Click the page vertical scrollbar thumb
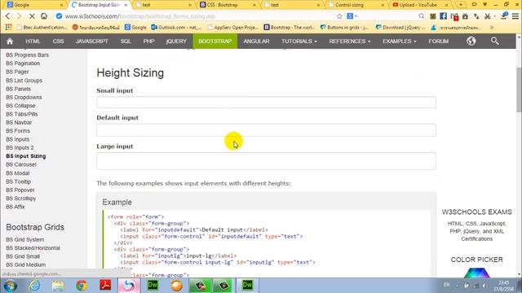Image resolution: width=522 pixels, height=293 pixels. [x=519, y=90]
